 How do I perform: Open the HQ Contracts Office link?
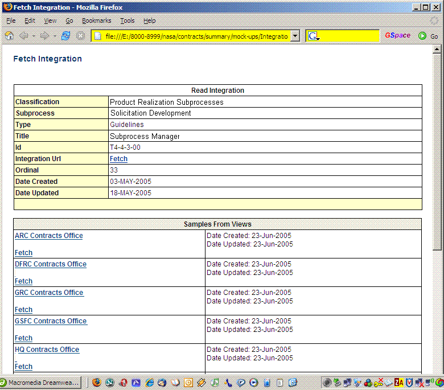click(x=47, y=350)
